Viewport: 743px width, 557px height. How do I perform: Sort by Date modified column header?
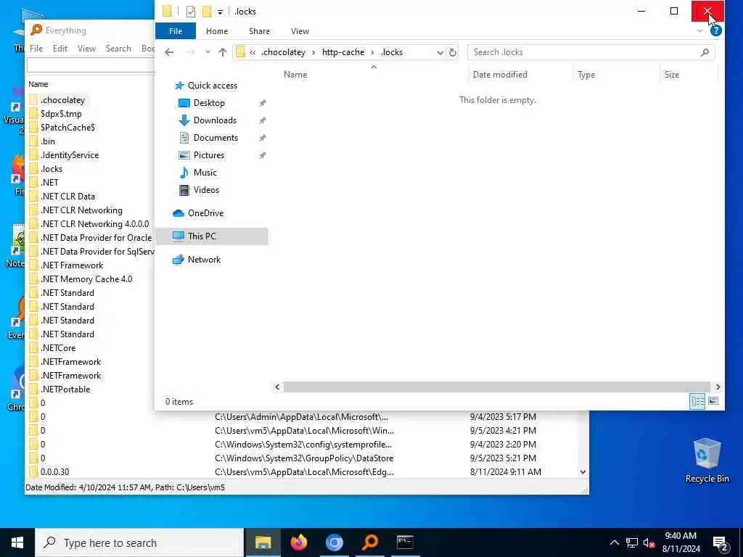tap(500, 75)
